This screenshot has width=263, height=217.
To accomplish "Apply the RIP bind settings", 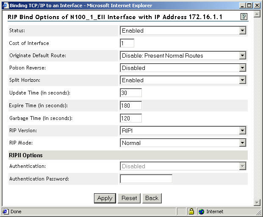I will 105,198.
